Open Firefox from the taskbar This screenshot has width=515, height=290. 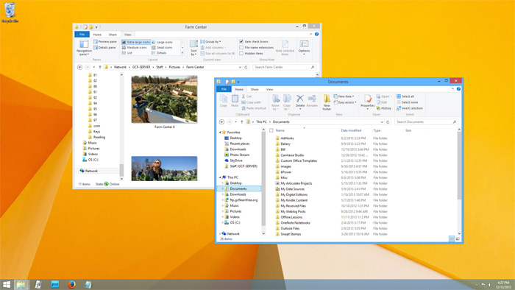point(71,284)
